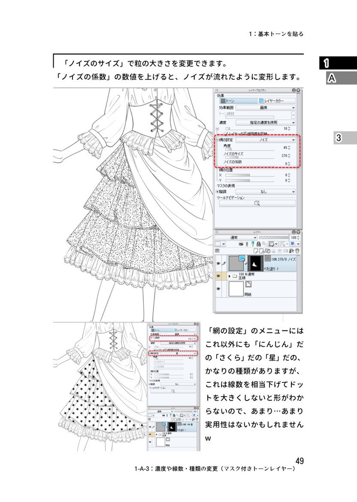Expand the 主線 folder triangle in larger Layer panel

click(229, 276)
